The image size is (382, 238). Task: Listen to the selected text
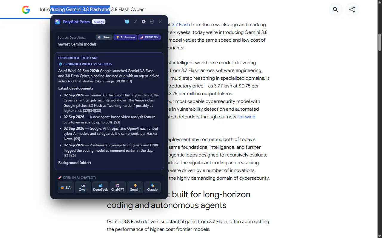104,37
